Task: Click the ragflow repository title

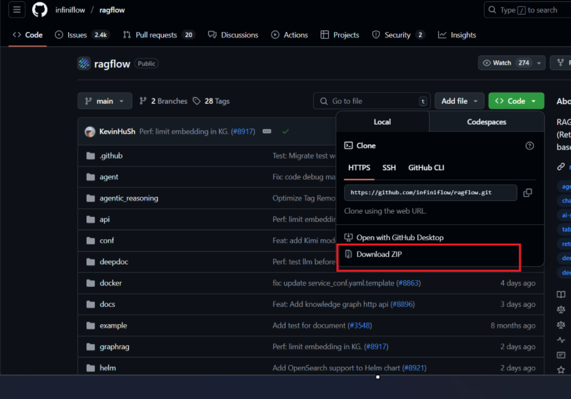Action: 112,64
